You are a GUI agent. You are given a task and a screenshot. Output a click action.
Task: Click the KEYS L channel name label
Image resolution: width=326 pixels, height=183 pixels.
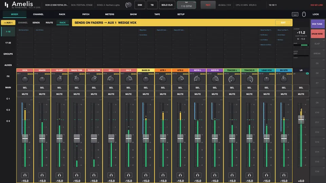click(198, 70)
